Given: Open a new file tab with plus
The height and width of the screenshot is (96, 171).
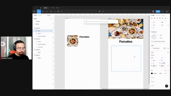Looking at the screenshot, I should (x=63, y=8).
